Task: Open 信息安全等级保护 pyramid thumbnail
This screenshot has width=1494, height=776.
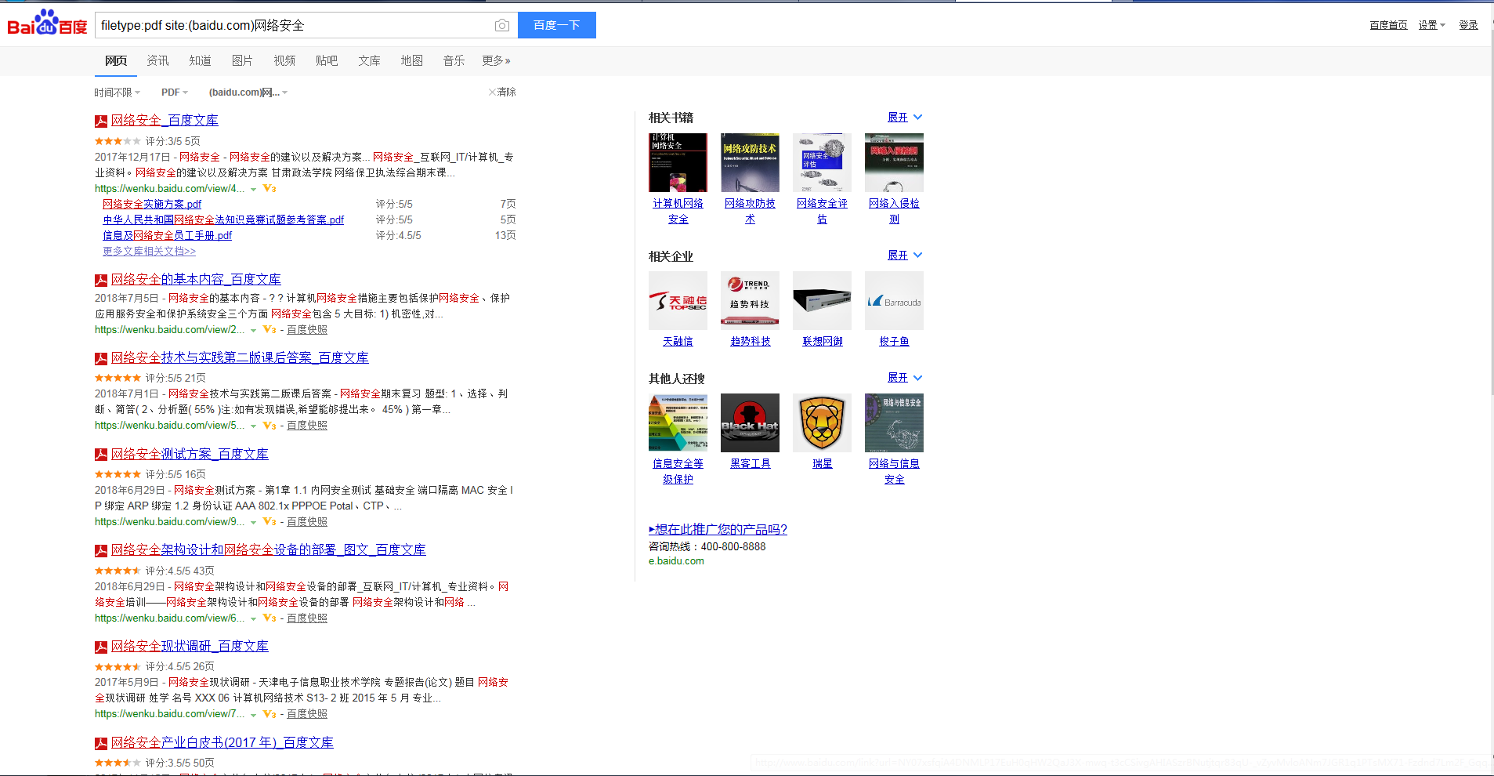Action: click(x=678, y=422)
